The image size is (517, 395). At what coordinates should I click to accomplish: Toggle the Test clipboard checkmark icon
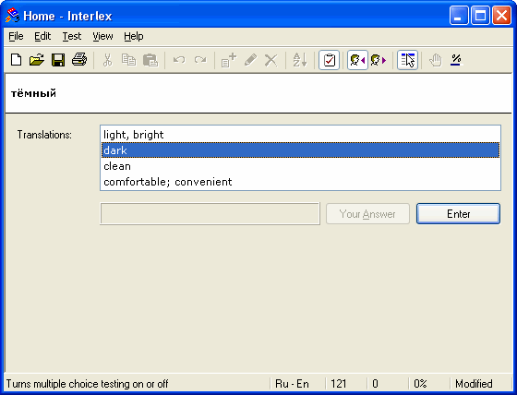329,60
